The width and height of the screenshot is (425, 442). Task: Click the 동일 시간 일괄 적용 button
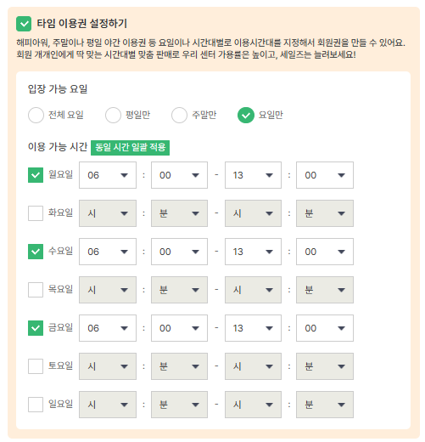[x=130, y=148]
